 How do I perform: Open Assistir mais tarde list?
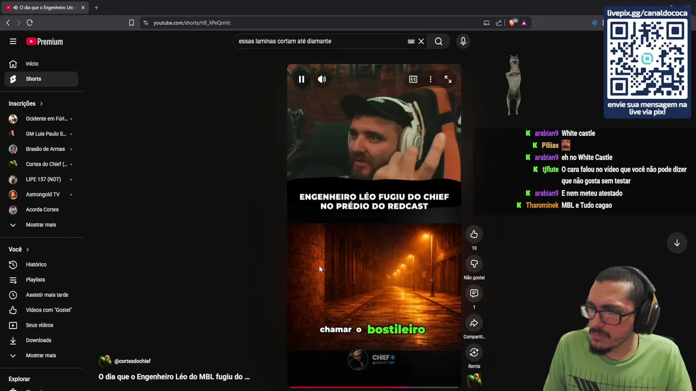pos(42,295)
